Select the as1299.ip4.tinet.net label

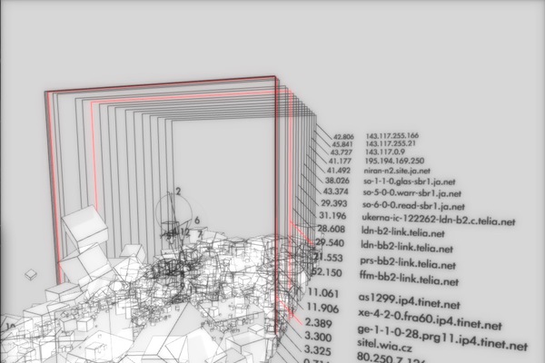[409, 301]
